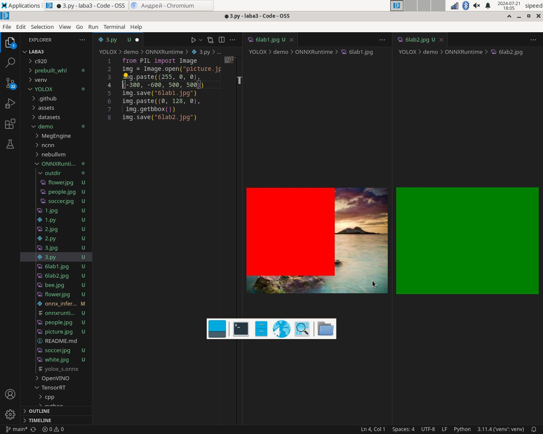Screen dimensions: 543x434
Task: Open the Source Control view
Action: [10, 83]
